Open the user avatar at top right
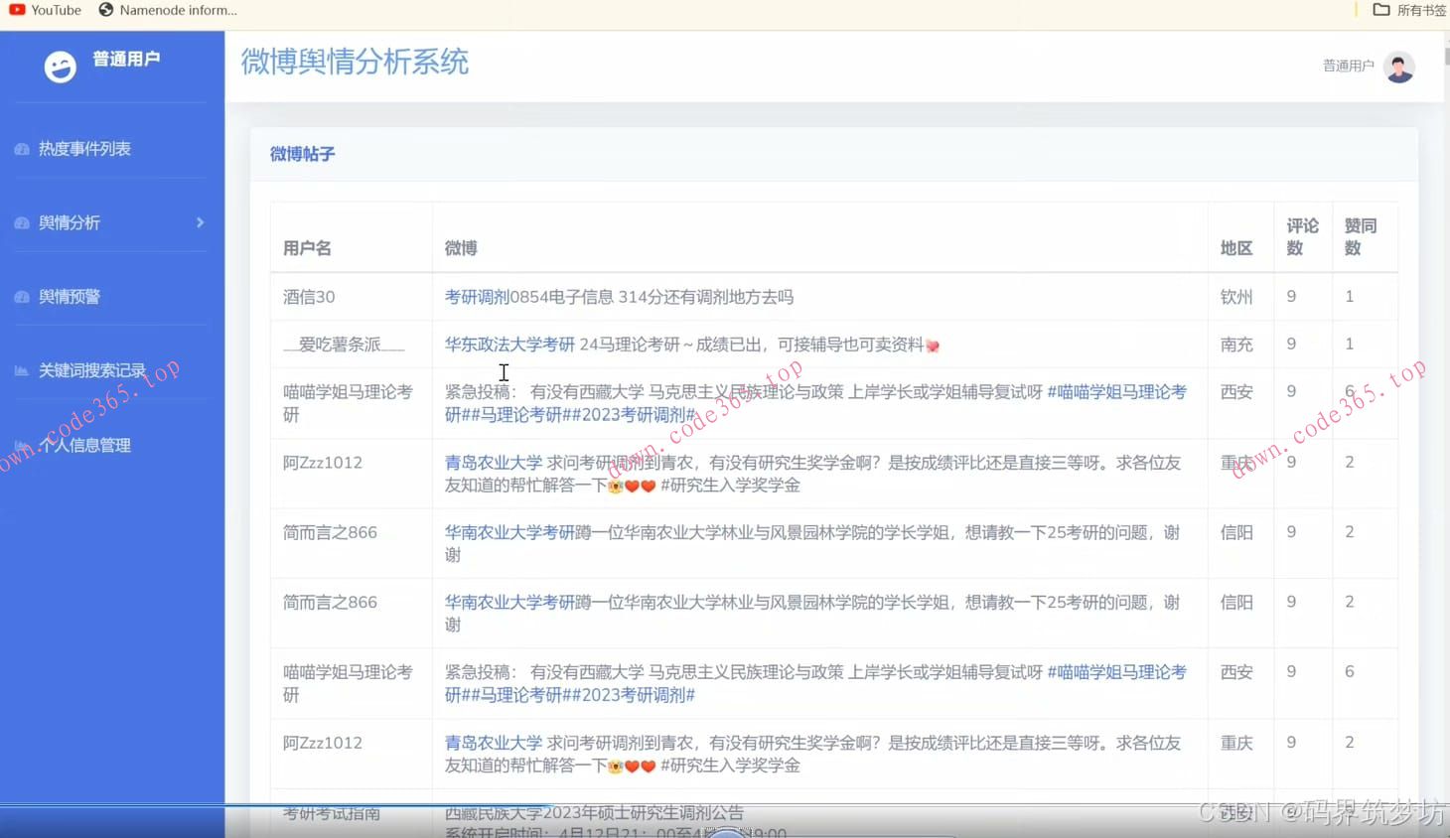Viewport: 1450px width, 838px height. pos(1398,67)
